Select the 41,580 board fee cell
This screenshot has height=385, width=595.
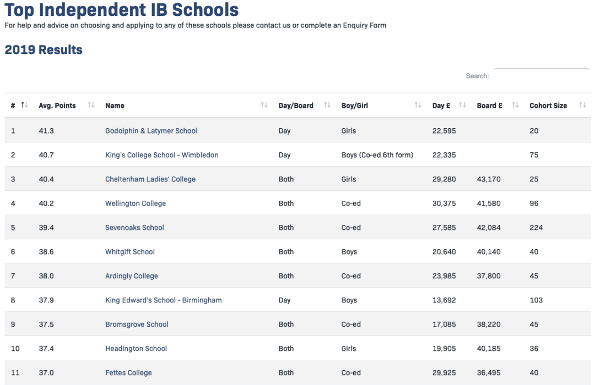click(x=489, y=204)
